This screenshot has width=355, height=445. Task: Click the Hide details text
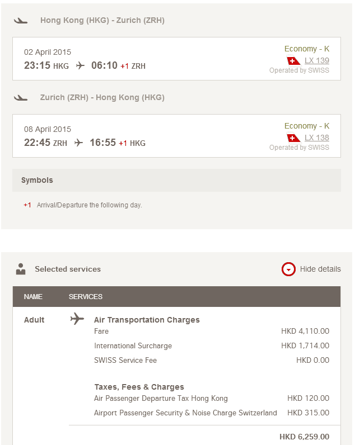(x=320, y=269)
